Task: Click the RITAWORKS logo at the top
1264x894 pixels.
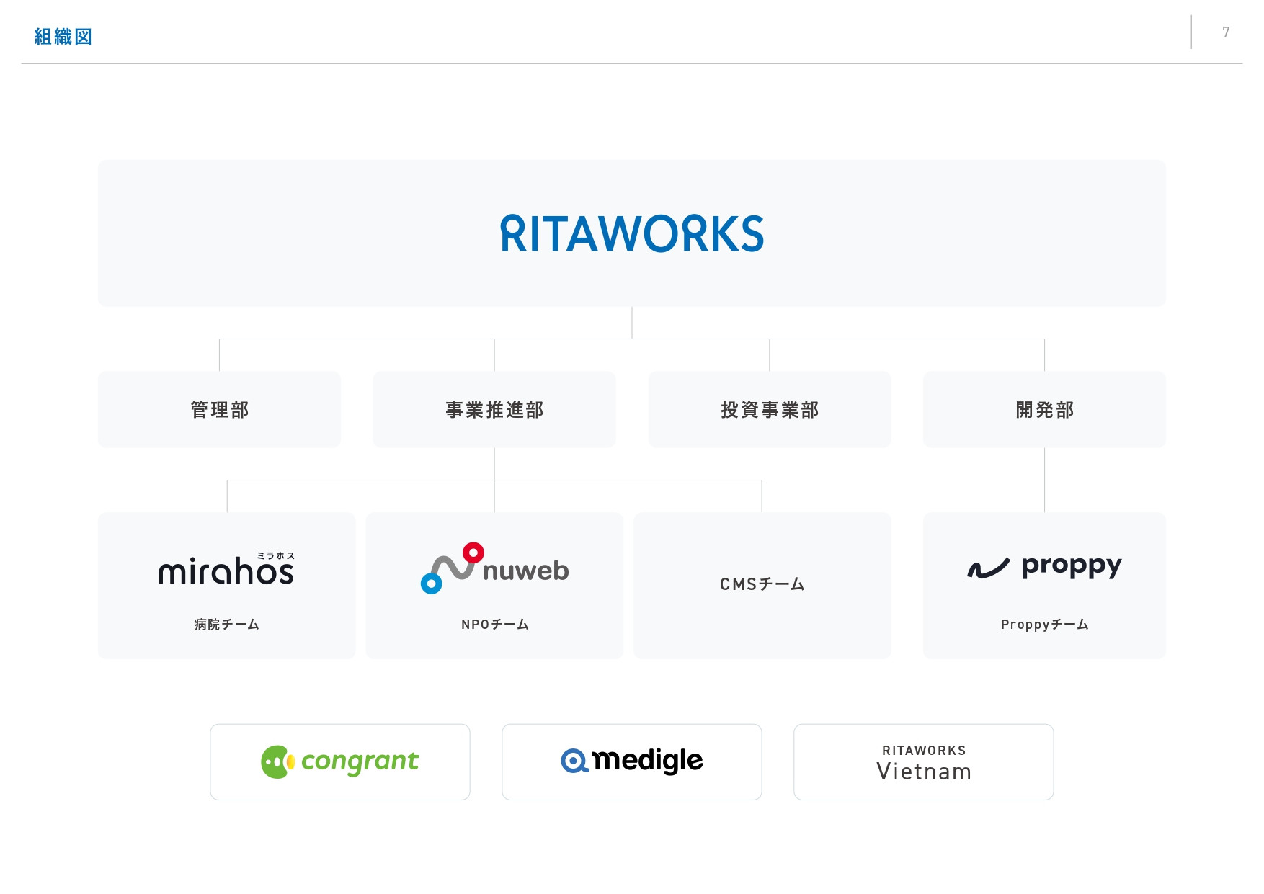Action: point(632,233)
